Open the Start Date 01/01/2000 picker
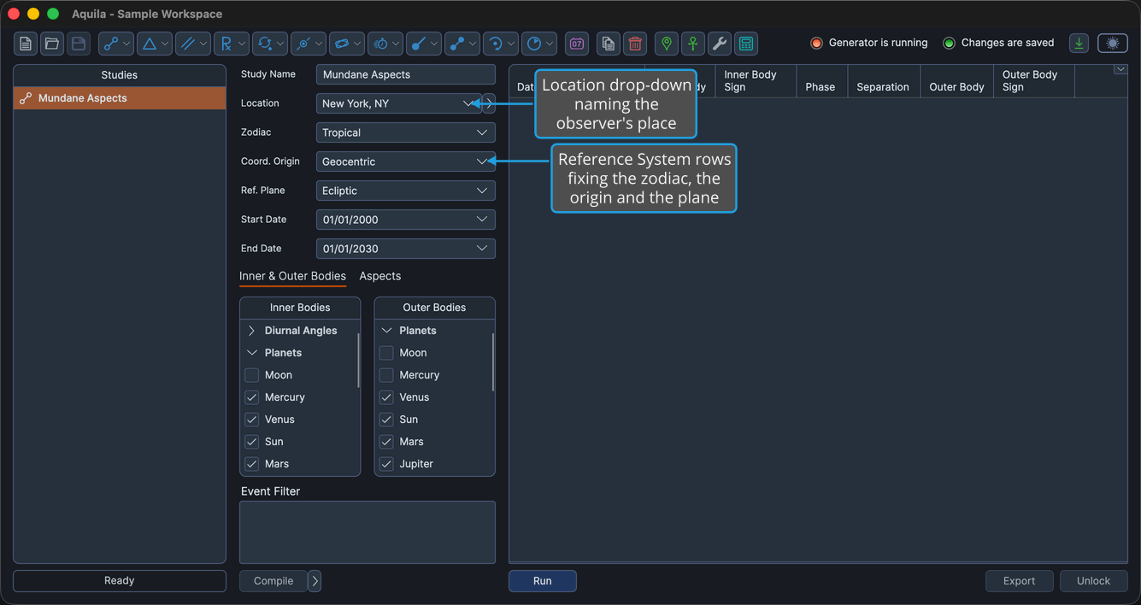This screenshot has height=605, width=1141. click(x=406, y=220)
